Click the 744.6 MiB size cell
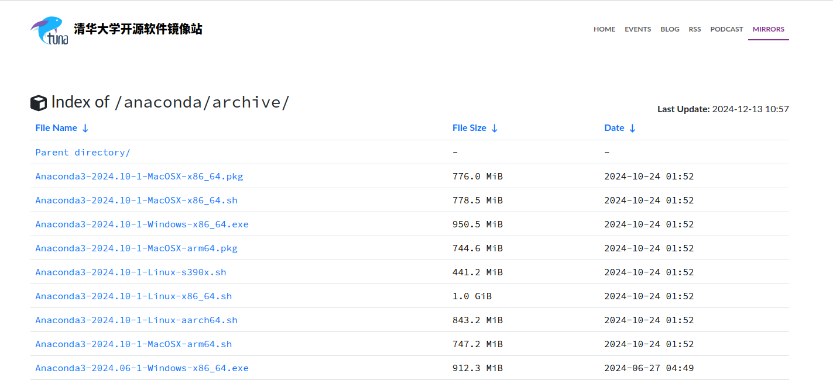 [x=478, y=248]
